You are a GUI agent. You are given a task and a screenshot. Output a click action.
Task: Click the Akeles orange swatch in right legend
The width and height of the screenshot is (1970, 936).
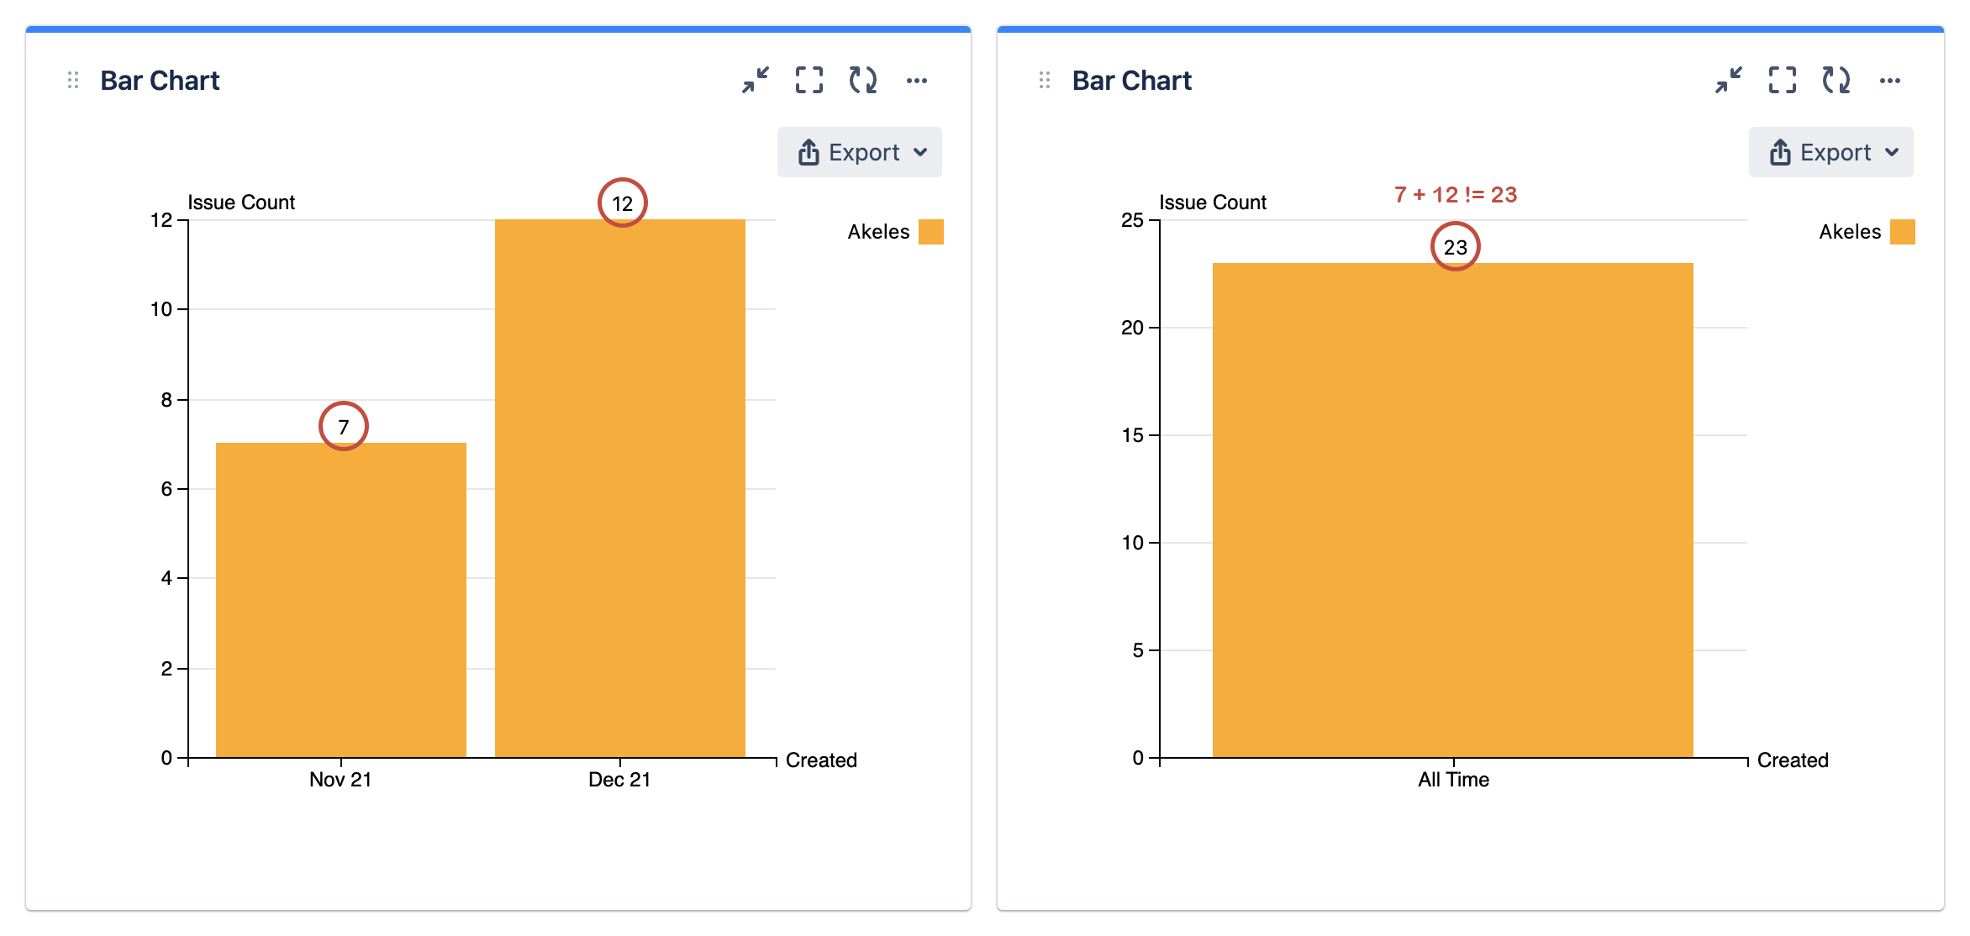(1903, 232)
